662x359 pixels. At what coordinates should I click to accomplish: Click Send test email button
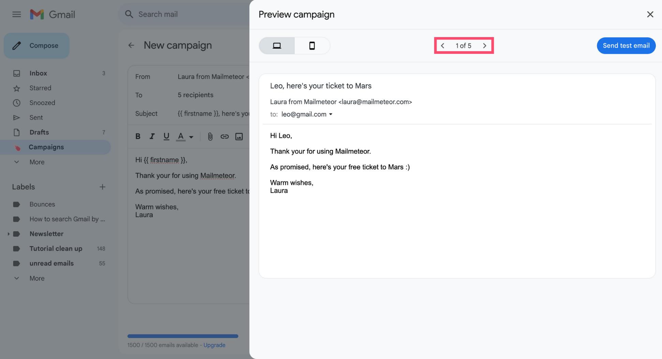pyautogui.click(x=626, y=46)
